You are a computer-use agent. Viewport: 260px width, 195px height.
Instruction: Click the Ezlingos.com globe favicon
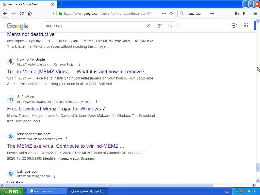tap(11, 174)
